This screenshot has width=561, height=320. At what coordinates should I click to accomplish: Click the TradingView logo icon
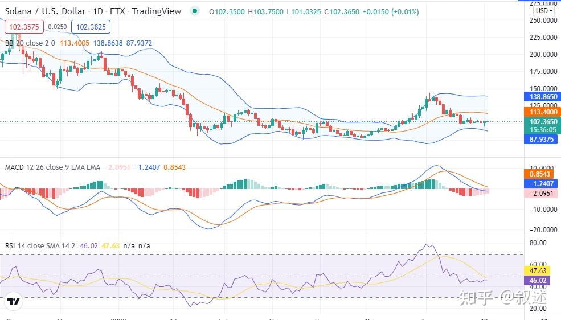pyautogui.click(x=14, y=301)
